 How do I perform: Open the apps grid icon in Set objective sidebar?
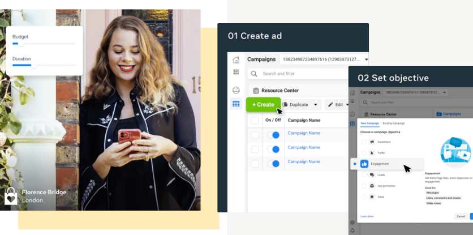point(352,101)
